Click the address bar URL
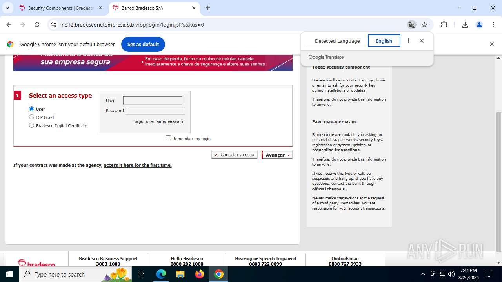The image size is (502, 282). (x=133, y=25)
